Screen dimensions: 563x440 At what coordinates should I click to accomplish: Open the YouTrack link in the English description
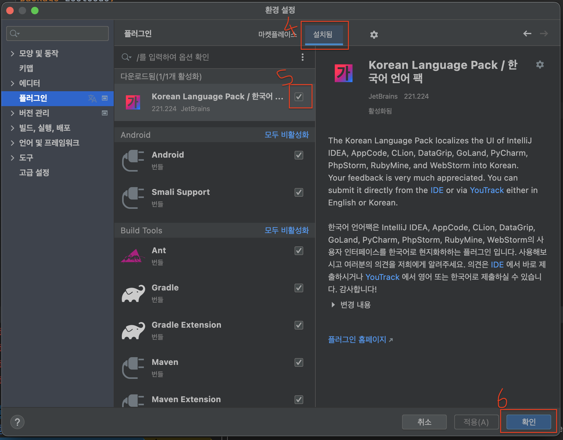(x=487, y=190)
